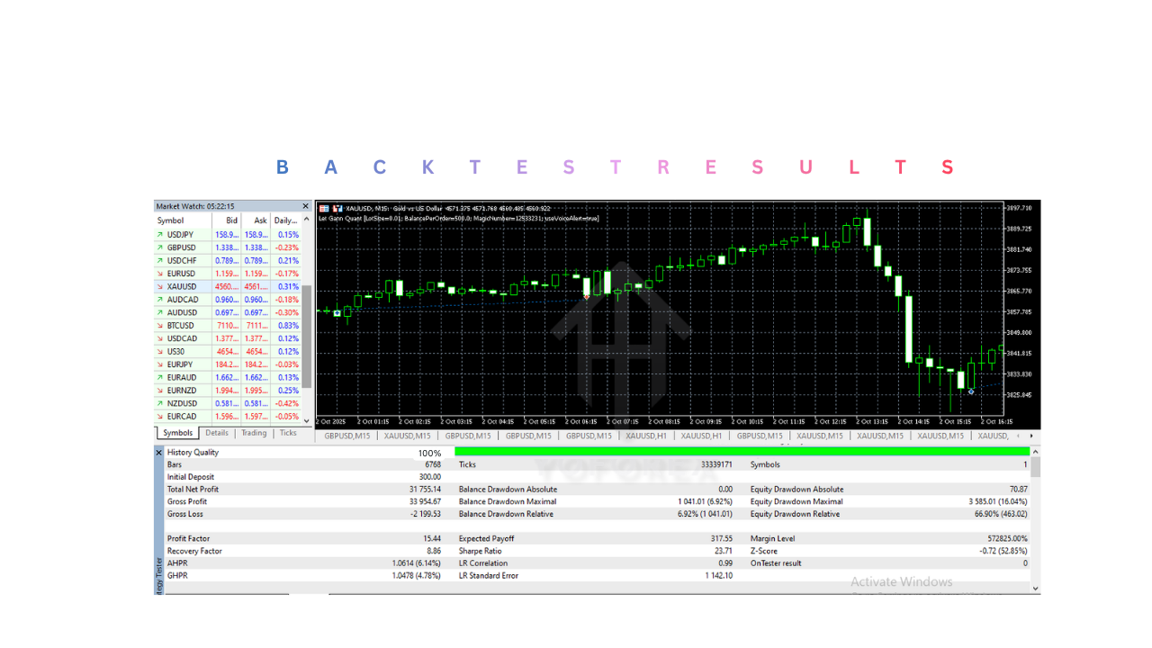Click the downtrend arrow beside BTCUSD
The width and height of the screenshot is (1152, 648).
click(x=160, y=325)
